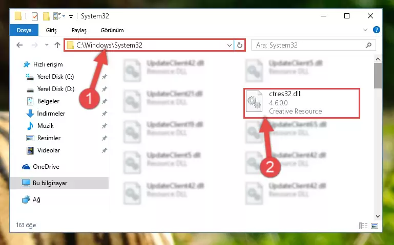This screenshot has width=394, height=245.
Task: Go up one folder level arrow
Action: click(57, 45)
